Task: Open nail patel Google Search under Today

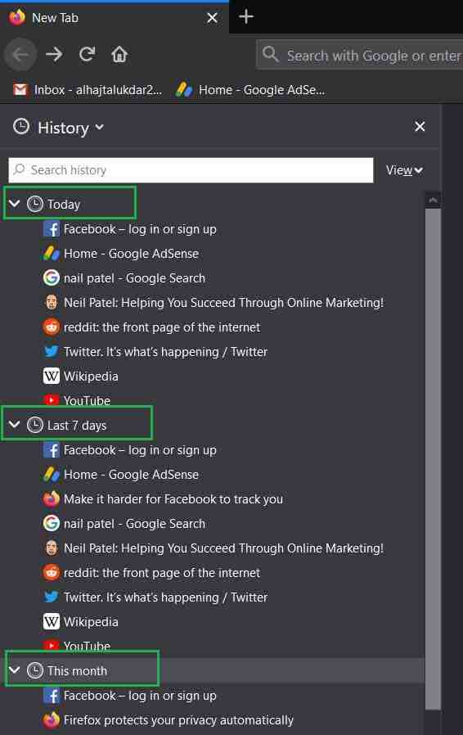Action: click(x=124, y=278)
